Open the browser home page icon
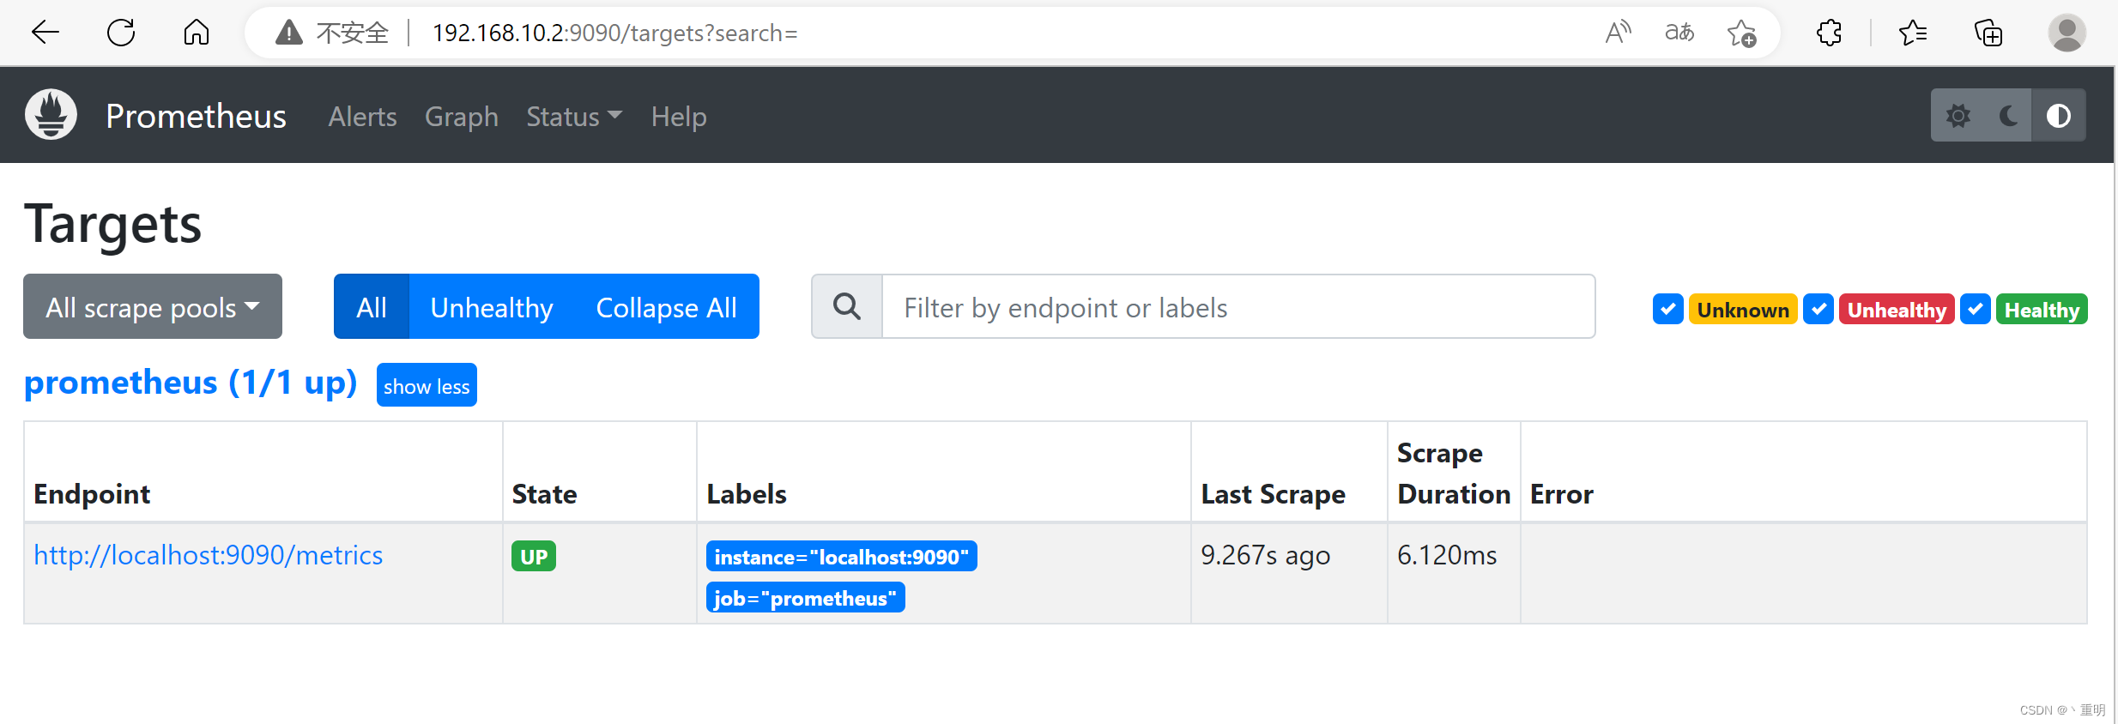The image size is (2118, 724). pyautogui.click(x=197, y=33)
